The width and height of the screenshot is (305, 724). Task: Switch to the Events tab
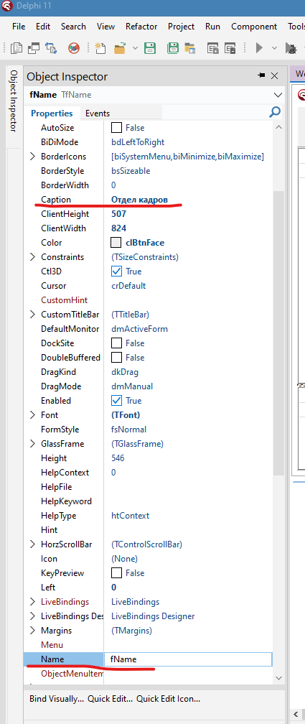pyautogui.click(x=98, y=113)
